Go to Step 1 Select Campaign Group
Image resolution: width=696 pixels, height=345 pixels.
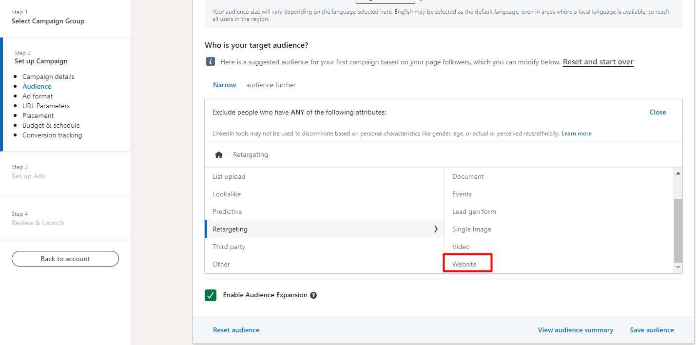click(x=48, y=17)
